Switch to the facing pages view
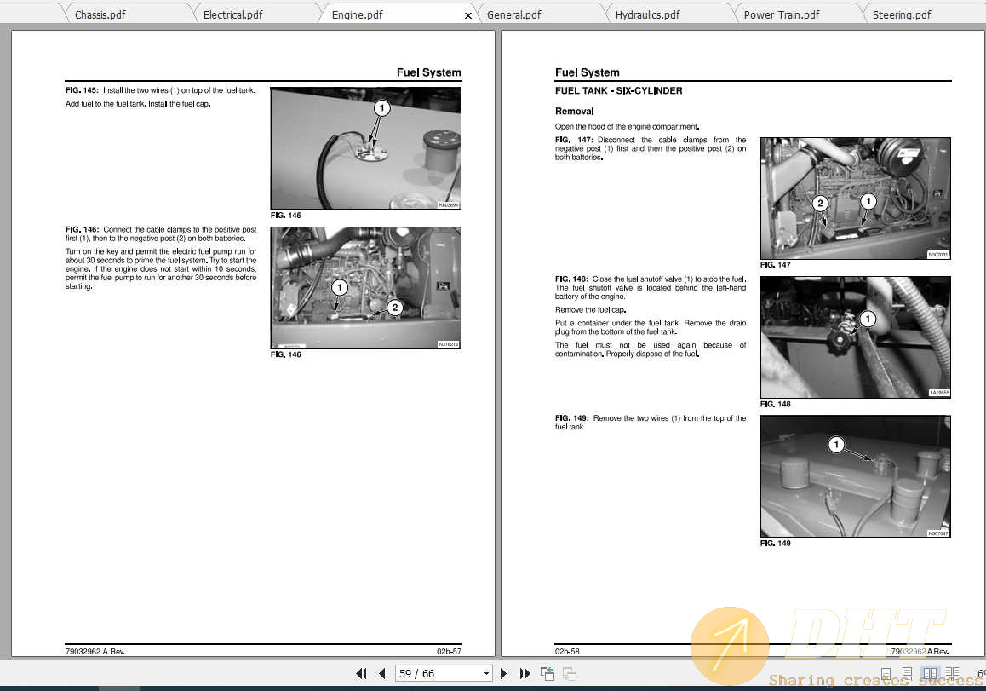986x691 pixels. [x=930, y=673]
